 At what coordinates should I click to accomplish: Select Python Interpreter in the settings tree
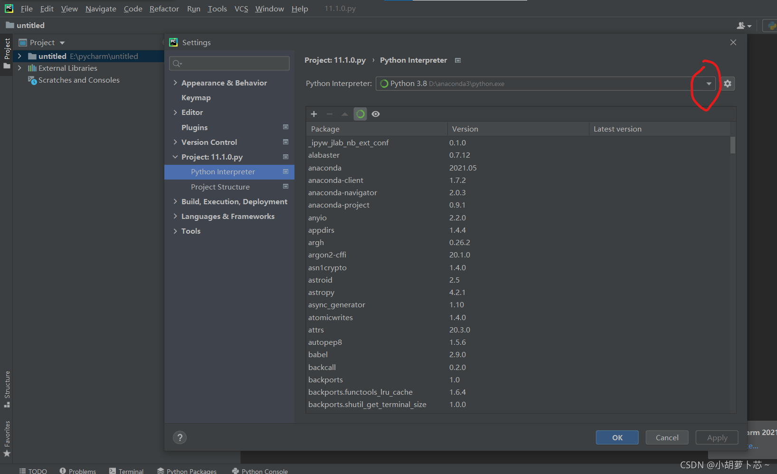tap(229, 172)
